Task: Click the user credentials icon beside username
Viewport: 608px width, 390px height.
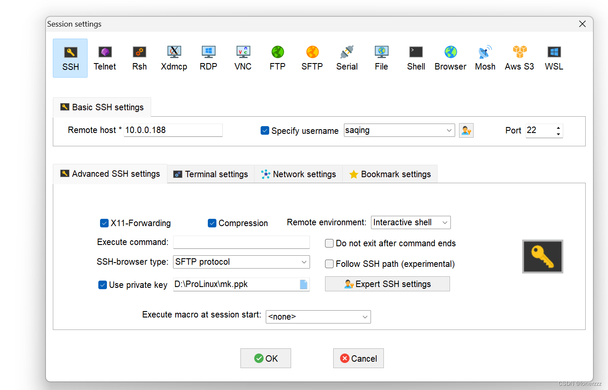Action: pyautogui.click(x=466, y=130)
